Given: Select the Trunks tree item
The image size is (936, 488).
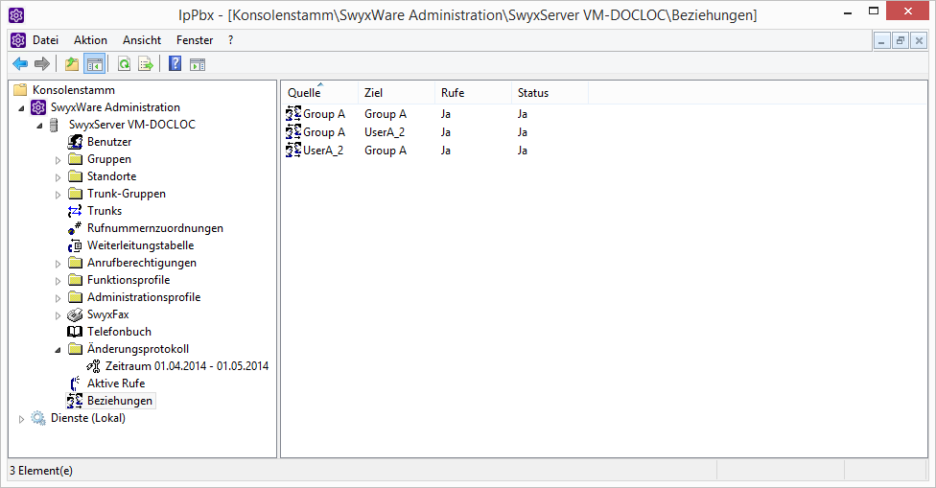Looking at the screenshot, I should coord(104,211).
